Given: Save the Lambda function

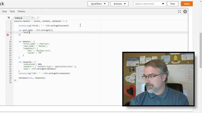Looking at the screenshot, I should 187,4.
